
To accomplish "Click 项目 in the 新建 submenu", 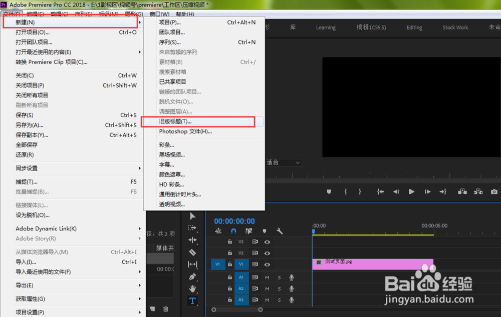I will (x=171, y=22).
